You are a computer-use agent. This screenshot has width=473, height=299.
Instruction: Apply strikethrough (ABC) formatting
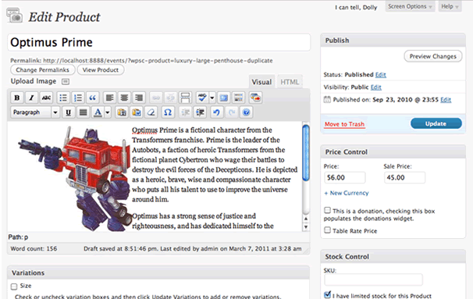[x=46, y=98]
